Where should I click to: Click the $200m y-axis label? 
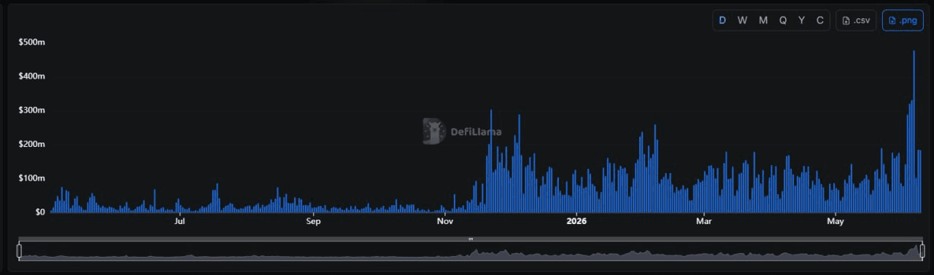(32, 144)
